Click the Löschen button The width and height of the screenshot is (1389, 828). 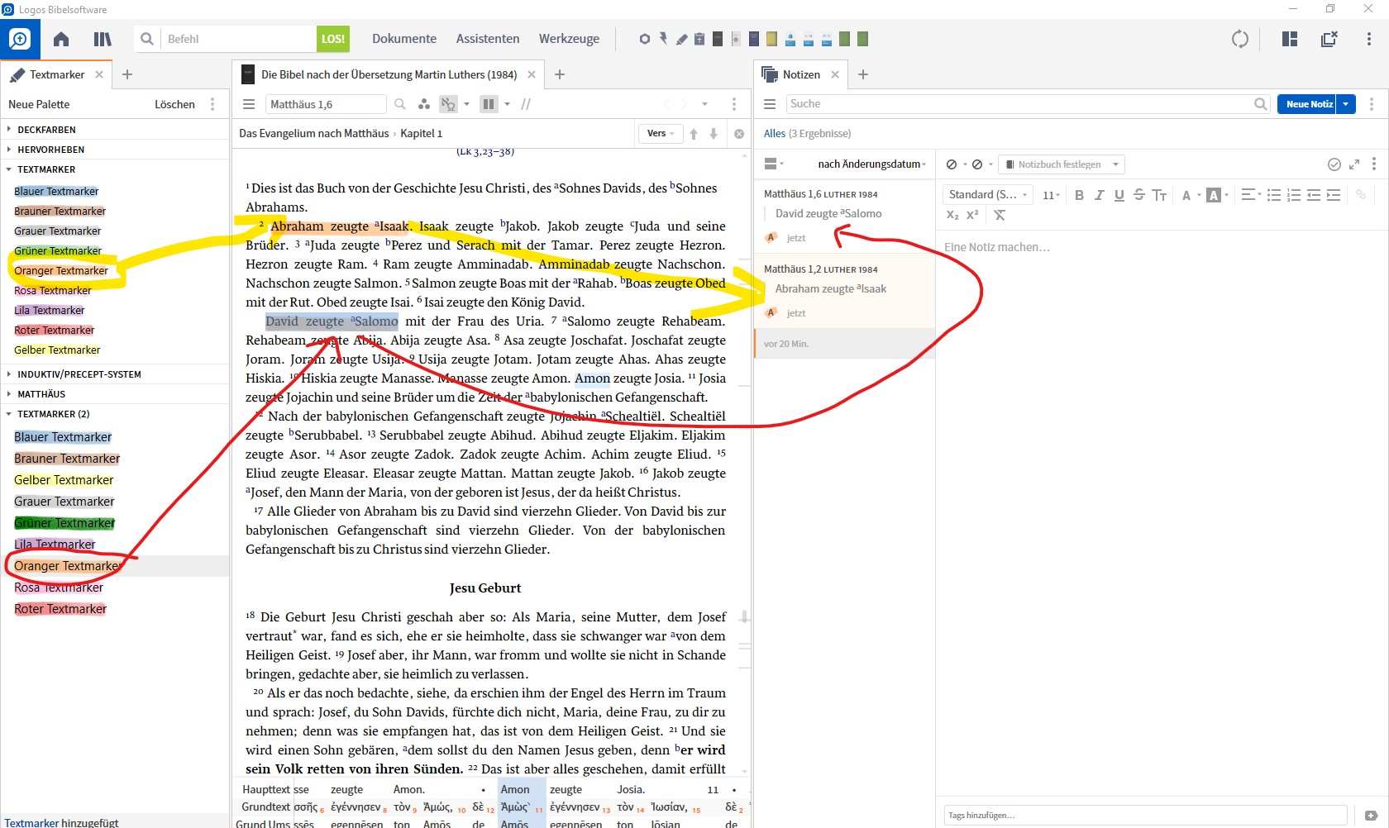(174, 104)
